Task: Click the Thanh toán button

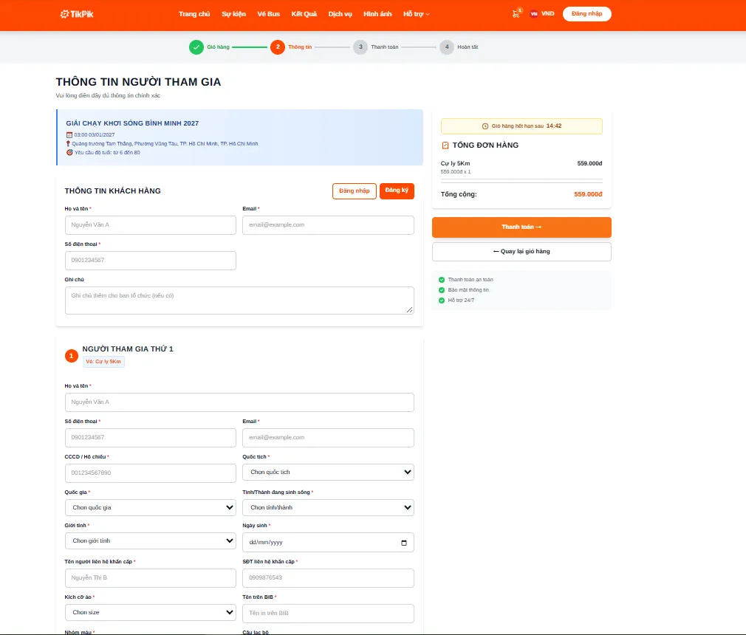Action: point(521,227)
